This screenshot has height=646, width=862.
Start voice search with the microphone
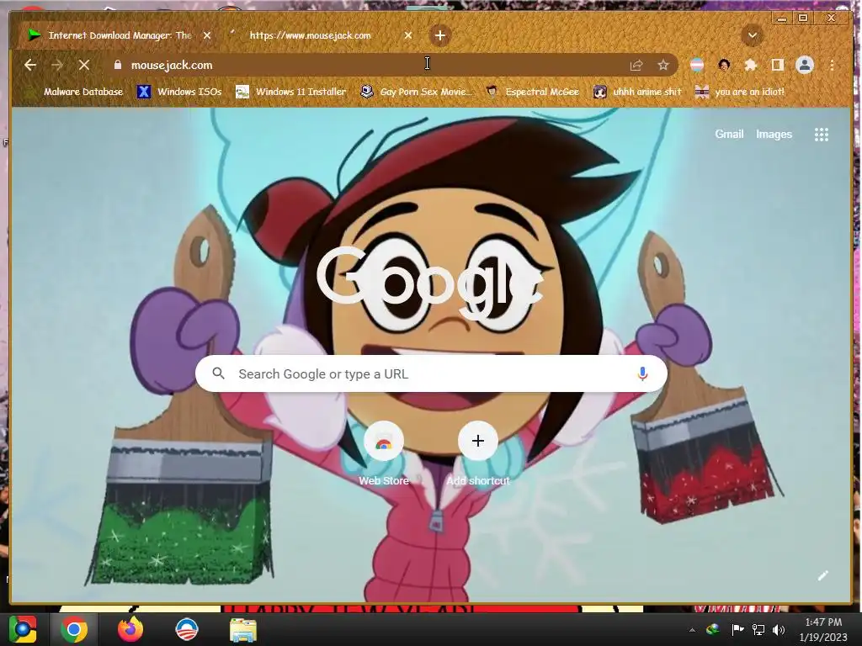click(642, 373)
